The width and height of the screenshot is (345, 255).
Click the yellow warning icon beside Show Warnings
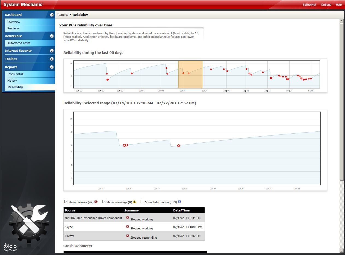pyautogui.click(x=134, y=202)
